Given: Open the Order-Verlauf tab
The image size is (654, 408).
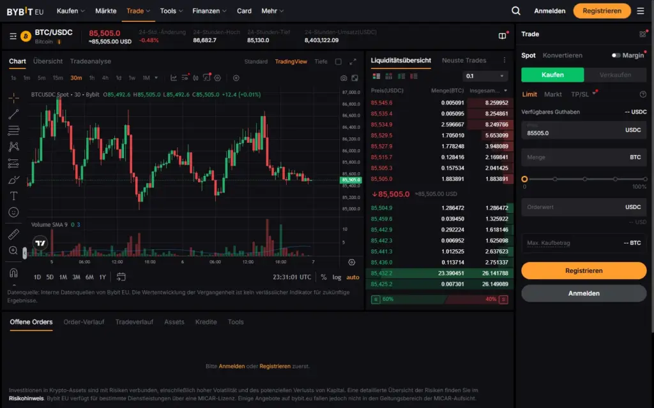Looking at the screenshot, I should point(84,322).
